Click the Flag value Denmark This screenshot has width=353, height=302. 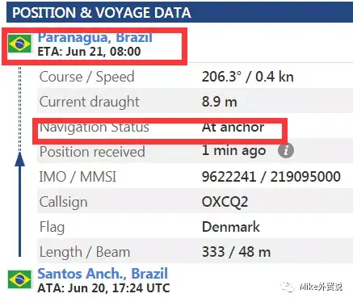point(231,227)
